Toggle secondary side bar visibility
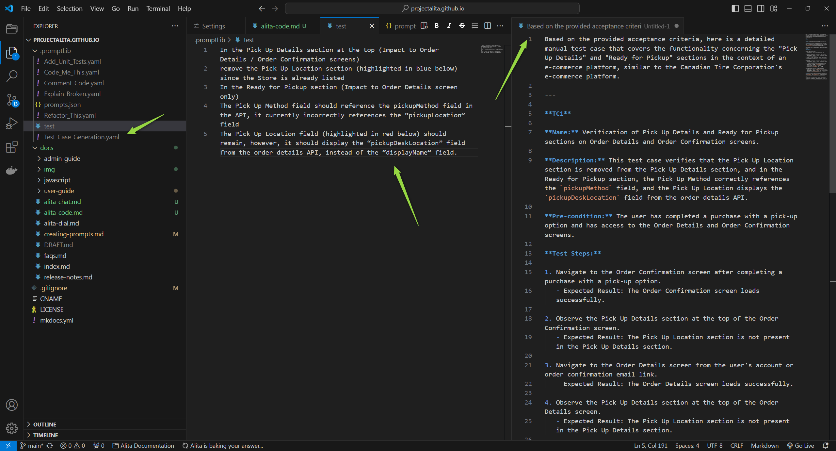836x451 pixels. (x=761, y=8)
